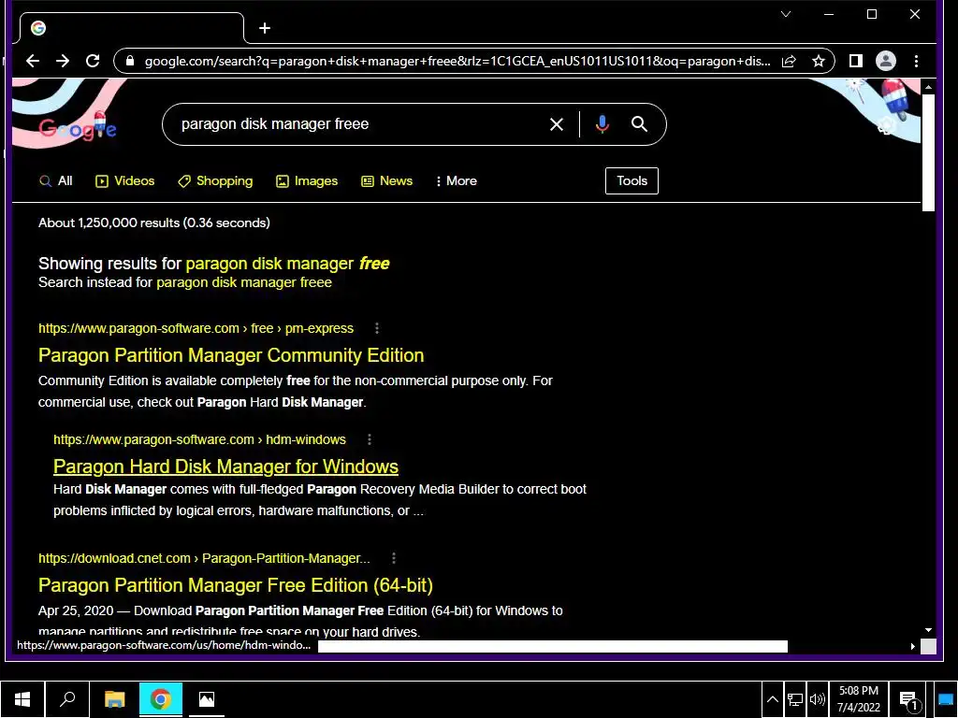Expand the More search categories menu
Image resolution: width=958 pixels, height=718 pixels.
[457, 181]
